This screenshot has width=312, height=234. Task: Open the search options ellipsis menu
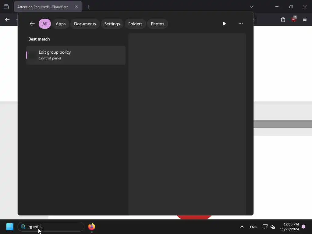pyautogui.click(x=241, y=24)
